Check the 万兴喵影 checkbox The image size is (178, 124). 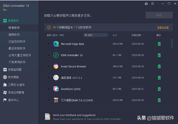click(x=49, y=100)
